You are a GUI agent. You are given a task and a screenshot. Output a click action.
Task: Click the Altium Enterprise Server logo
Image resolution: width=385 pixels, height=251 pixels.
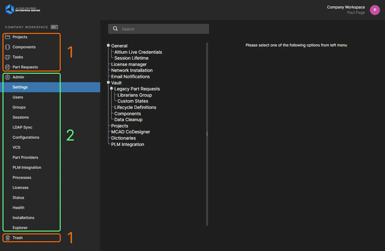click(23, 9)
